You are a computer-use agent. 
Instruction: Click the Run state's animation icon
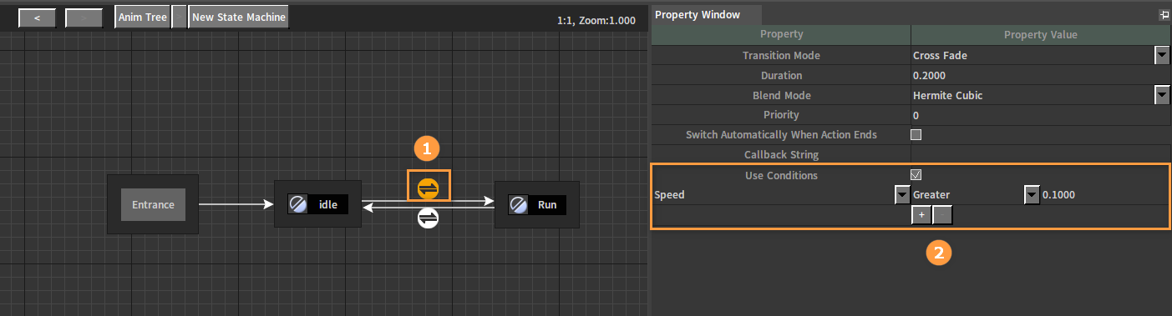[x=518, y=204]
